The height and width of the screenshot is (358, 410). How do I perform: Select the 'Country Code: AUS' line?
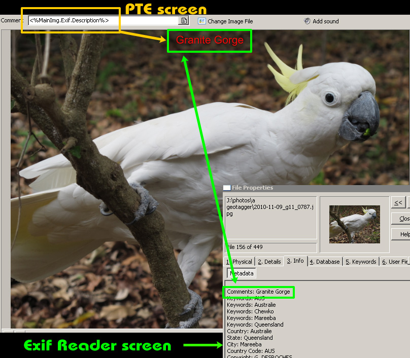click(x=251, y=351)
